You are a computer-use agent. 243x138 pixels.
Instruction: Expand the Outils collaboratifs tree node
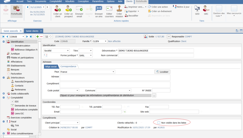click(x=4, y=94)
